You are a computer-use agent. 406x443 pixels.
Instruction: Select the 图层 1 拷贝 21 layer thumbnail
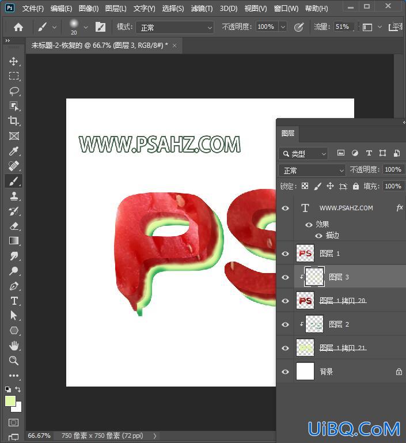click(x=305, y=348)
